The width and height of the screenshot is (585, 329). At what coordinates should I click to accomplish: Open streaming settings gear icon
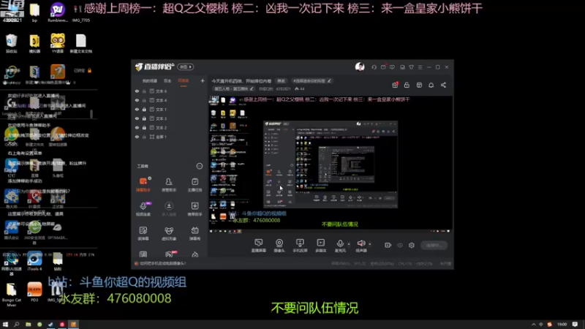(412, 245)
